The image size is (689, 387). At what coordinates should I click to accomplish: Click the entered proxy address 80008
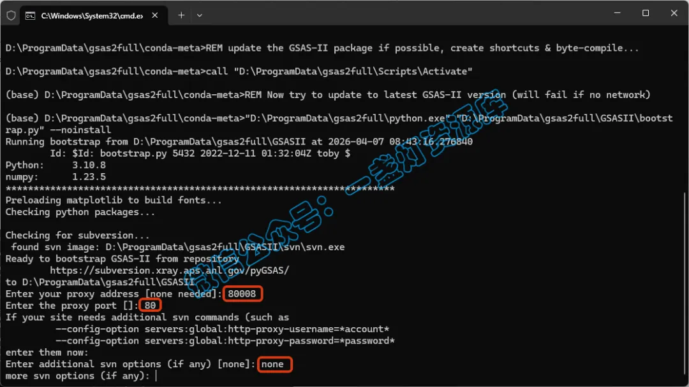coord(242,293)
